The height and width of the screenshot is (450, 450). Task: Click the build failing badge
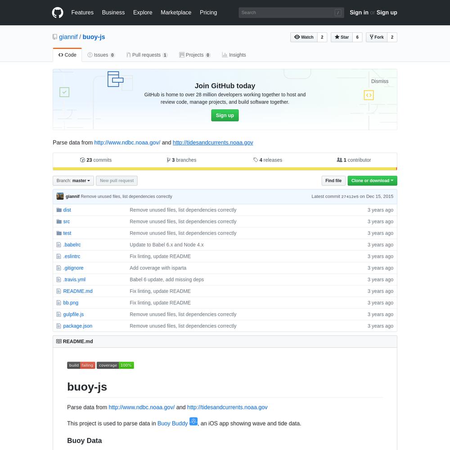(81, 365)
